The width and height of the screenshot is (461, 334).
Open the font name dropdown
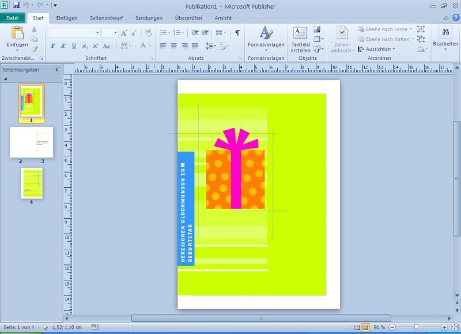pyautogui.click(x=97, y=33)
